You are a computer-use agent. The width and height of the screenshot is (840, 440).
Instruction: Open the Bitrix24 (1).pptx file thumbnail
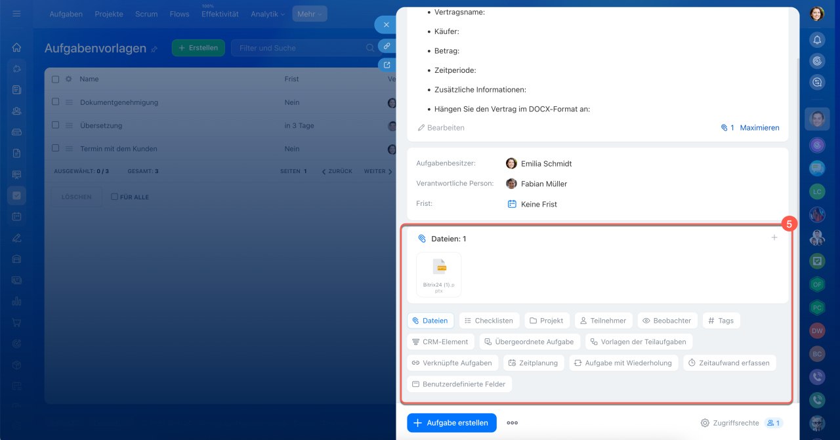click(439, 274)
